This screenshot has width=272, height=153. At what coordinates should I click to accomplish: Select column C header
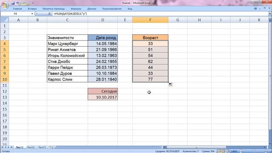click(x=67, y=20)
